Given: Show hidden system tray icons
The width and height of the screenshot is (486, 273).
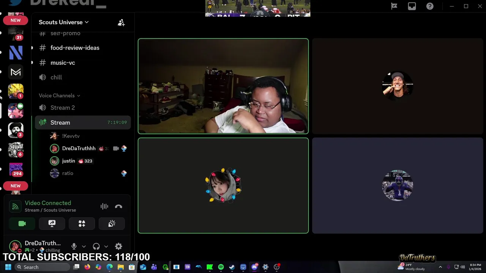Looking at the screenshot, I should (440, 267).
